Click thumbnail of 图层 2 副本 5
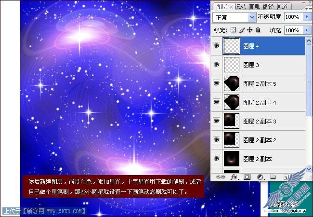313x217 pixels. (232, 83)
